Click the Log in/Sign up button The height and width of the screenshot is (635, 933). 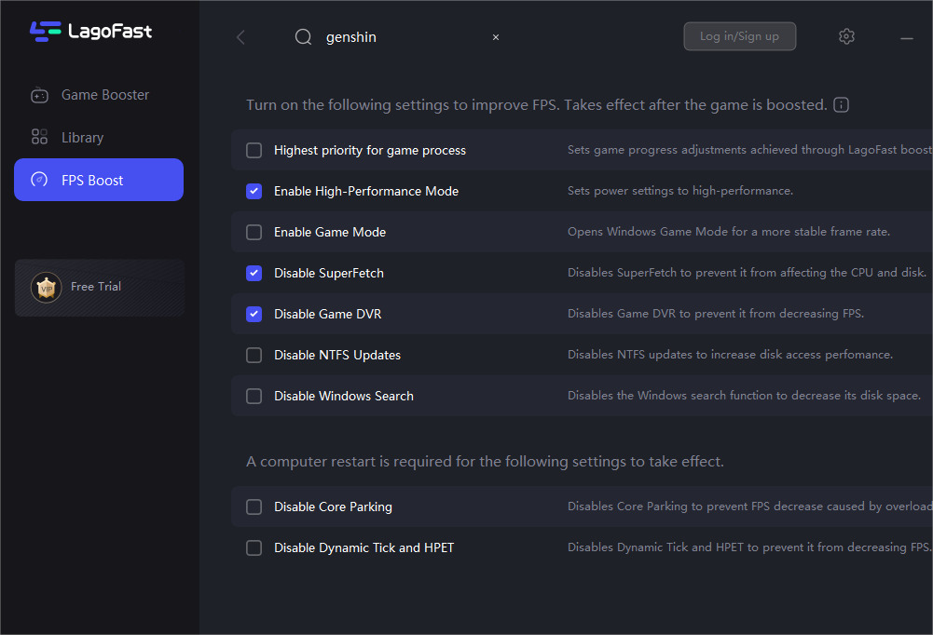(x=739, y=36)
